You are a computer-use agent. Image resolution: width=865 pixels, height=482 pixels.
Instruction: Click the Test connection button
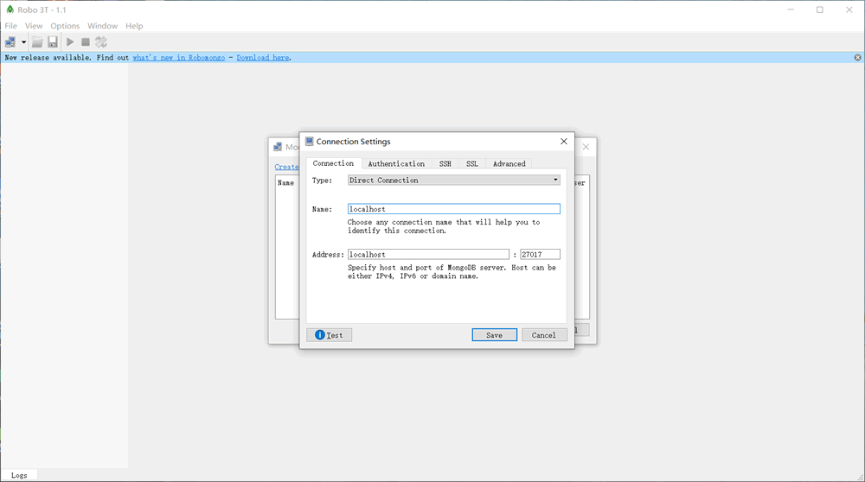point(330,335)
